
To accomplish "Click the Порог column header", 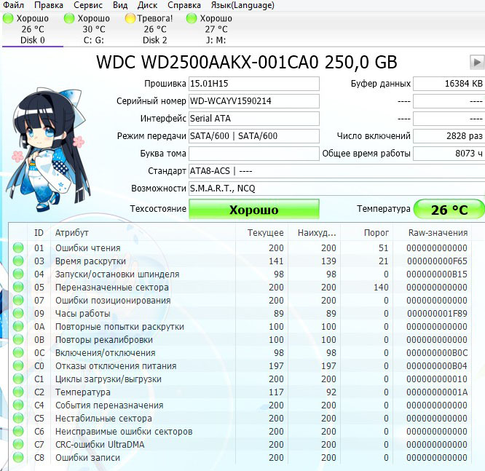I will pos(367,232).
